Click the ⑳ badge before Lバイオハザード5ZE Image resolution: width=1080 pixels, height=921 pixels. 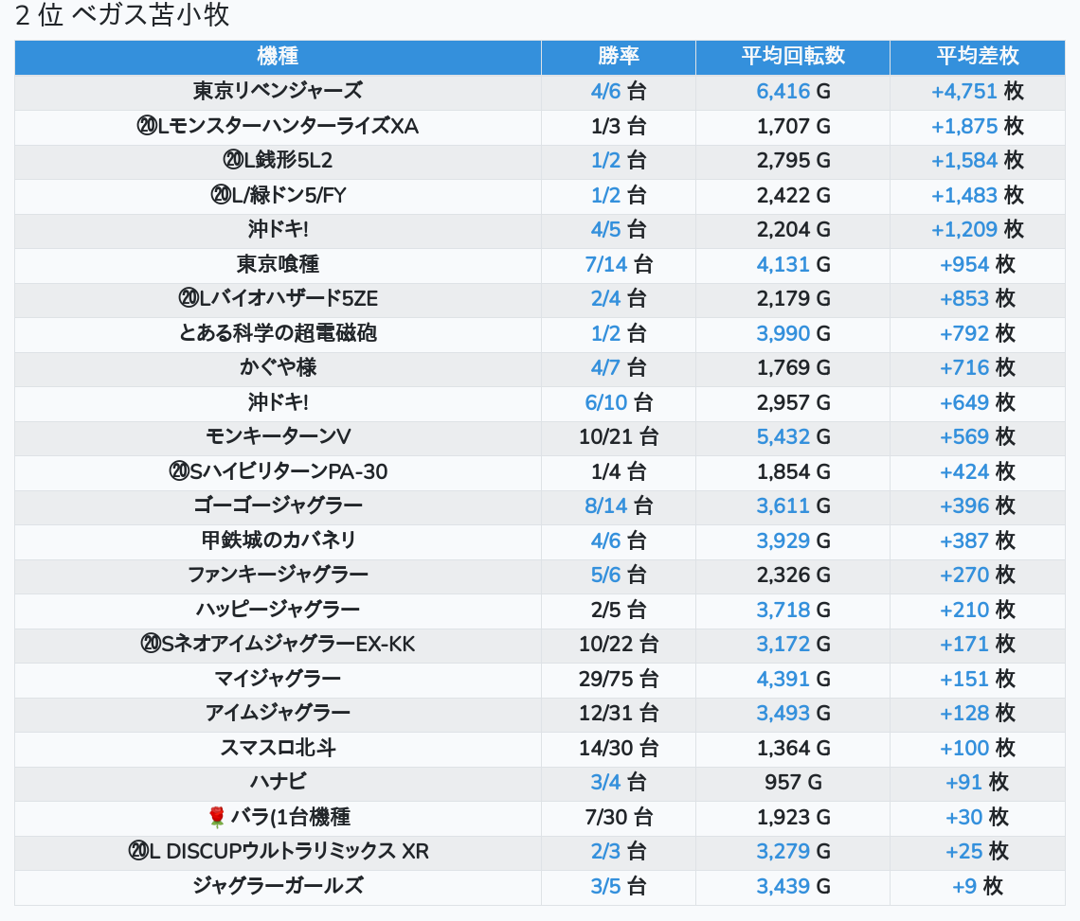(188, 299)
